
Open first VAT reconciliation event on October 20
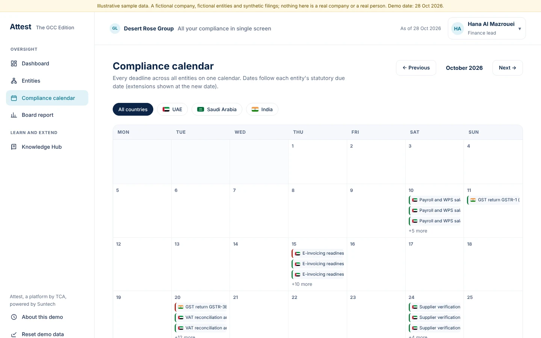(x=201, y=317)
